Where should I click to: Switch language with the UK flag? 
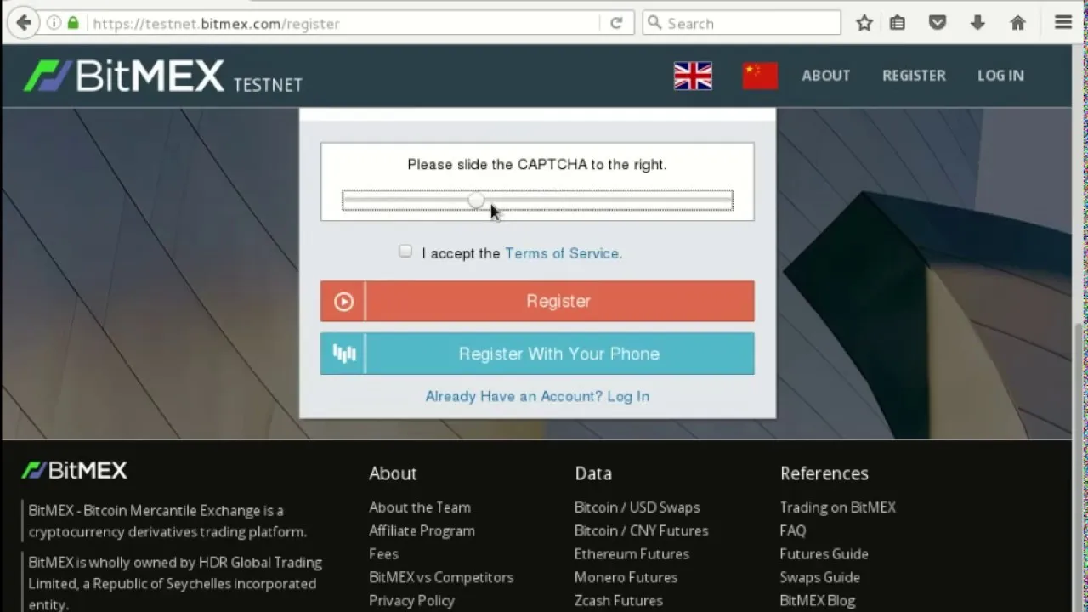tap(693, 76)
